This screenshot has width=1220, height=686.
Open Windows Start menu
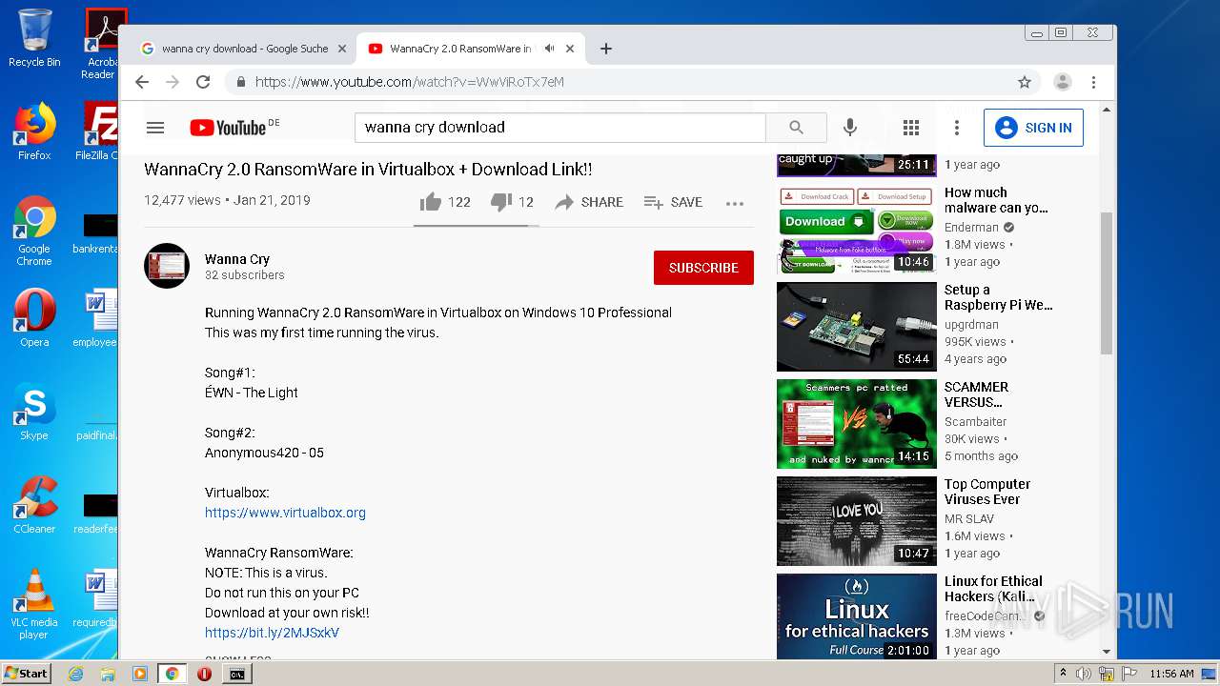[x=26, y=674]
